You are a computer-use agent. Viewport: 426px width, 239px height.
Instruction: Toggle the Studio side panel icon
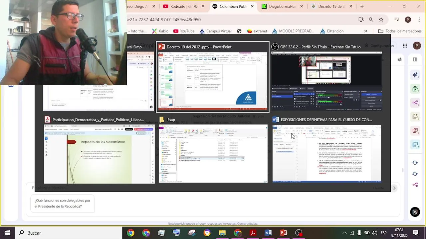pyautogui.click(x=415, y=59)
